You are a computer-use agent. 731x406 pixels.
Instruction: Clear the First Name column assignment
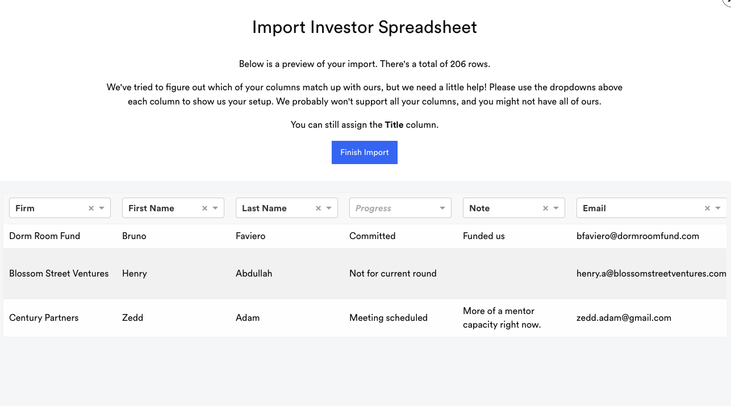click(x=204, y=208)
